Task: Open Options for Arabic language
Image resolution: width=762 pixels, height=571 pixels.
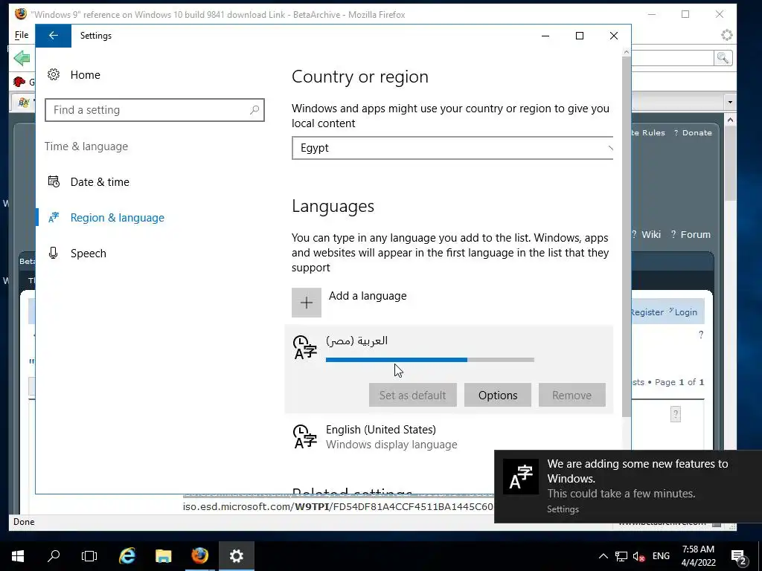Action: click(498, 396)
